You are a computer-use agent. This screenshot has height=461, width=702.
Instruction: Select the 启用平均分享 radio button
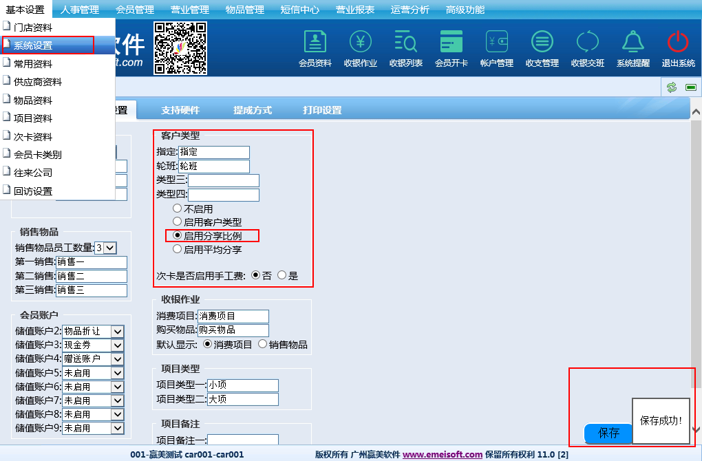tap(178, 250)
